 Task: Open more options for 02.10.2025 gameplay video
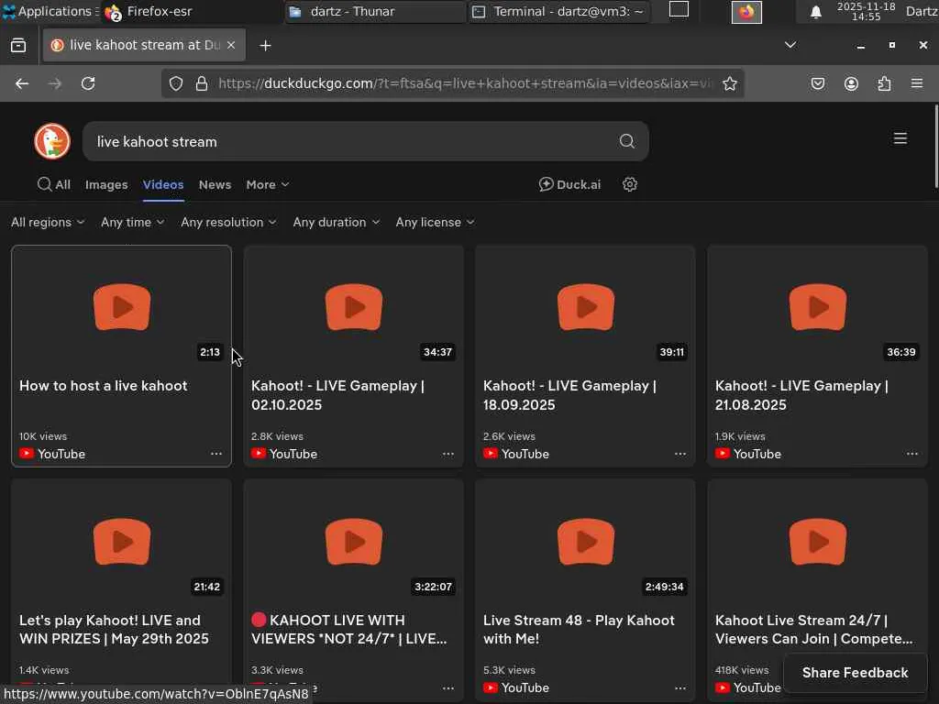coord(447,454)
